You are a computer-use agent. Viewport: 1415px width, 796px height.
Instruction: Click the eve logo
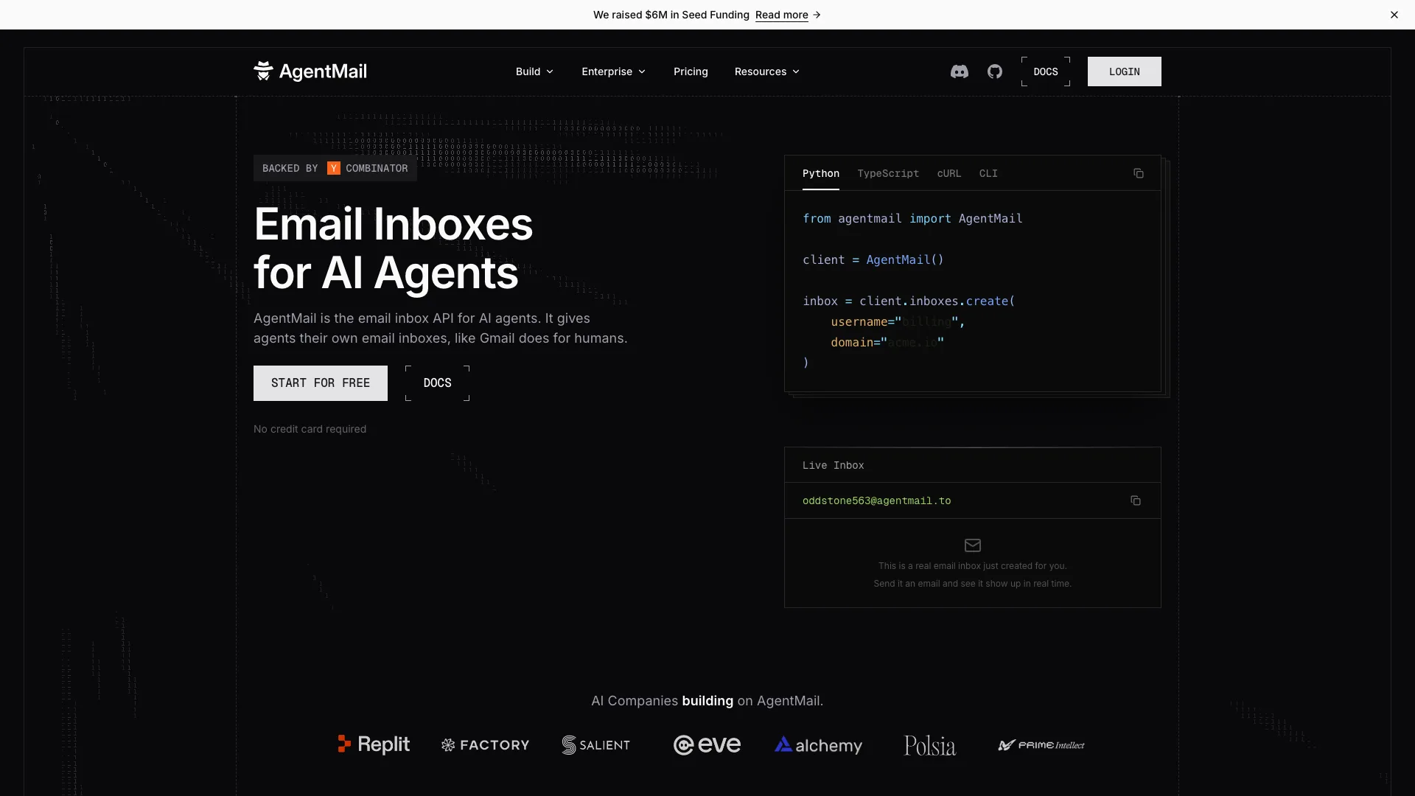pyautogui.click(x=707, y=745)
